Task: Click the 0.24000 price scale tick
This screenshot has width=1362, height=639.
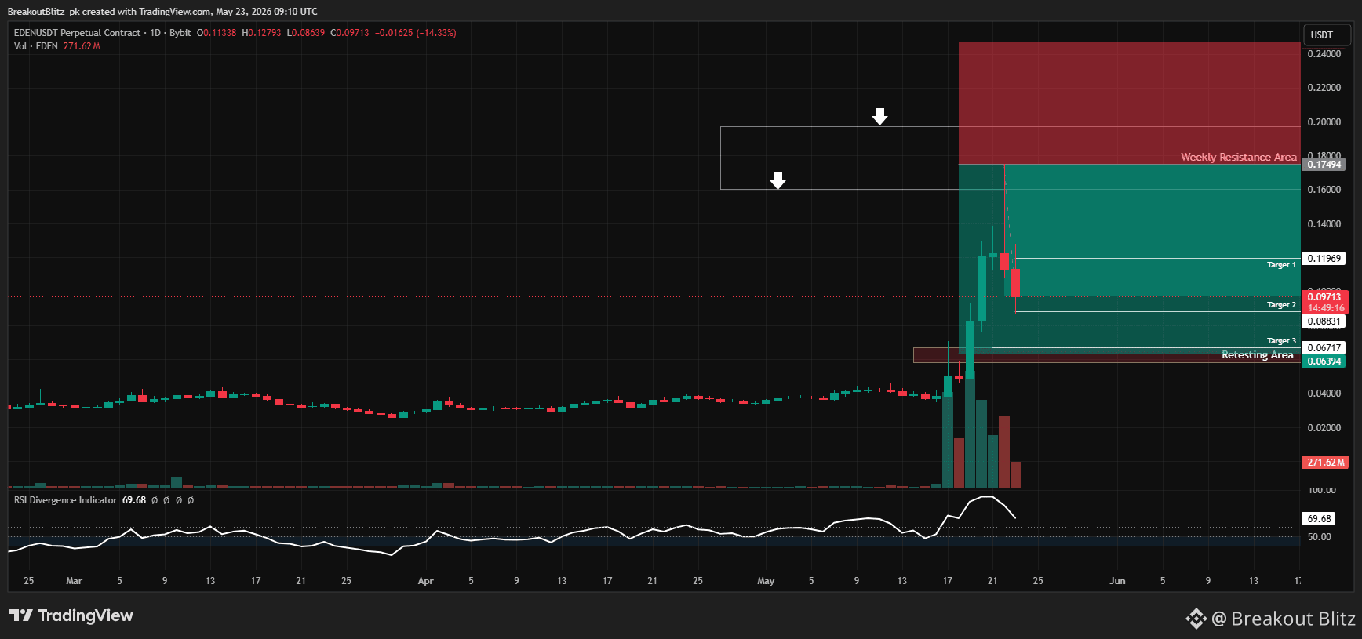Action: coord(1324,54)
